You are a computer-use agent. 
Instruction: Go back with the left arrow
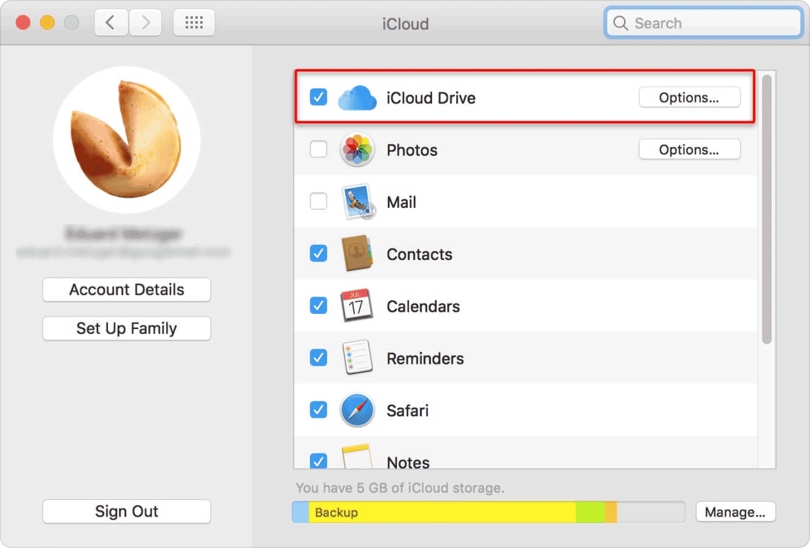tap(111, 23)
